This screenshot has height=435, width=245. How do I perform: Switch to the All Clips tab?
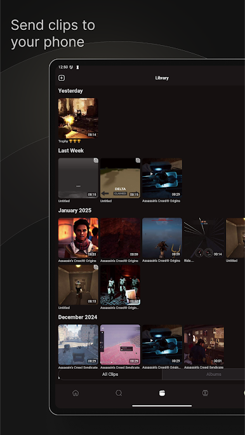point(110,374)
